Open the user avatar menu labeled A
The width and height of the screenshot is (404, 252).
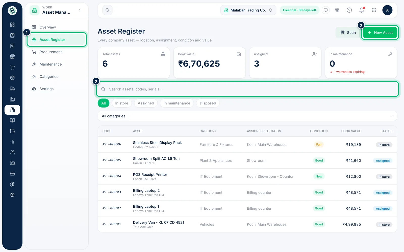387,10
